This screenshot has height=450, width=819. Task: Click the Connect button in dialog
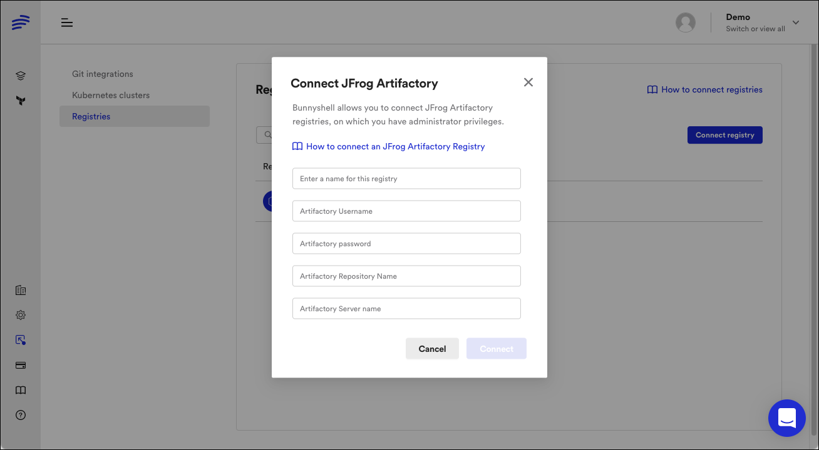(497, 349)
